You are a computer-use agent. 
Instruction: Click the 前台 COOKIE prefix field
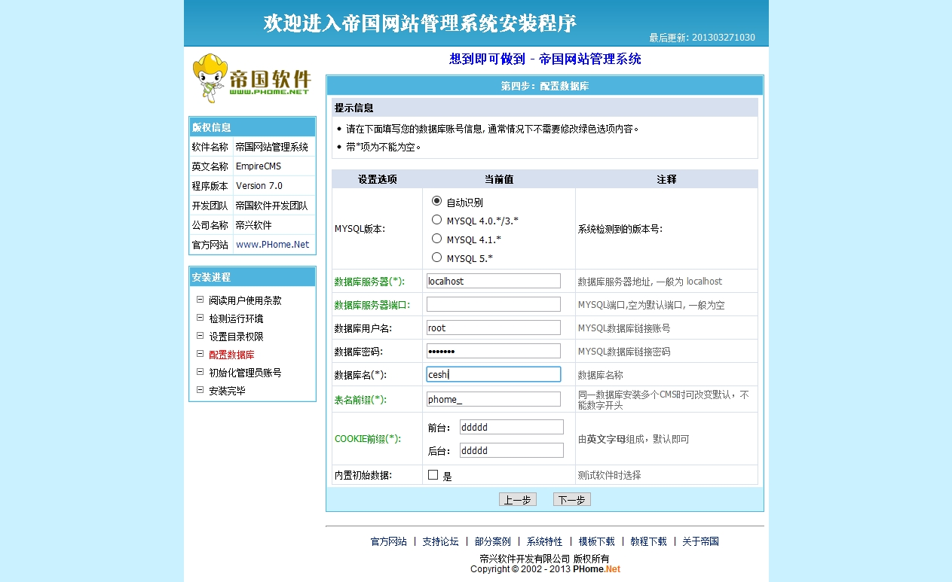[512, 427]
